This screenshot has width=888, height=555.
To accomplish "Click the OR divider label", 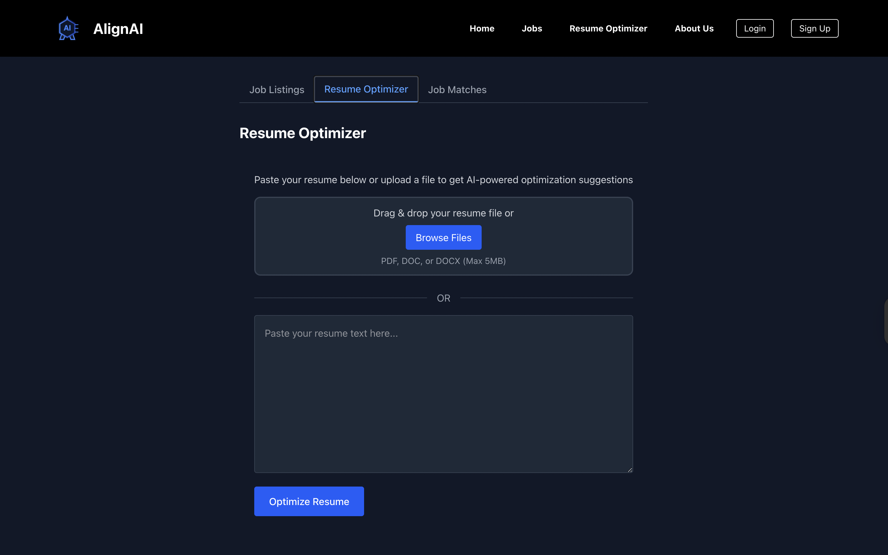I will click(443, 298).
